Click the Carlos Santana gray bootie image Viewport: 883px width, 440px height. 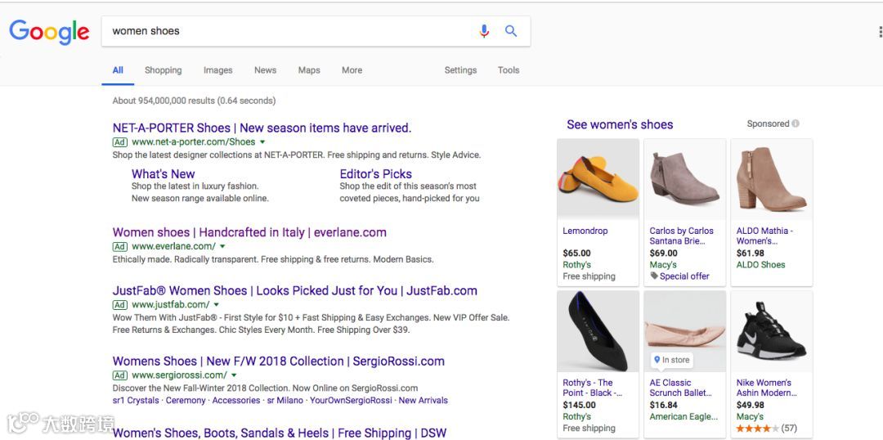point(685,180)
